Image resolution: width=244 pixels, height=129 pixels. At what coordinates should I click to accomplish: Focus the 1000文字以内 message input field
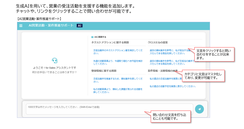109,109
